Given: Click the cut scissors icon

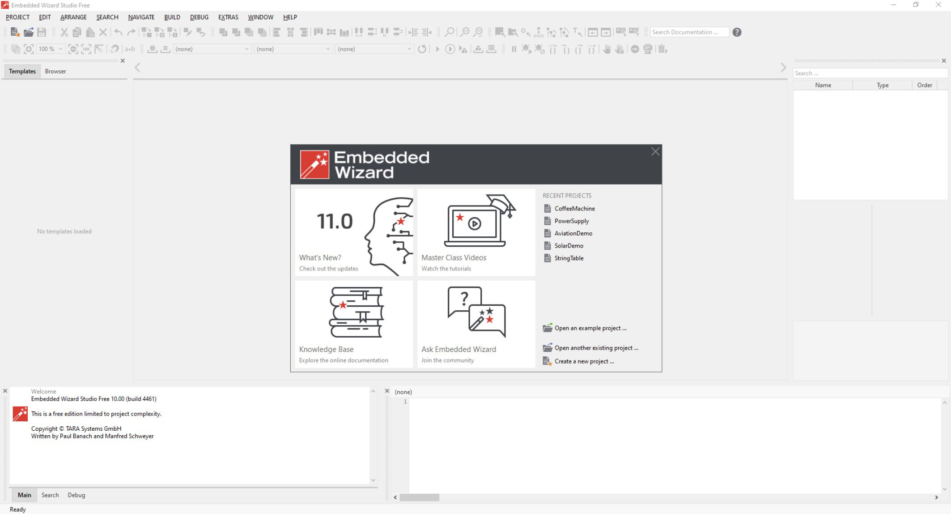Looking at the screenshot, I should pyautogui.click(x=64, y=32).
